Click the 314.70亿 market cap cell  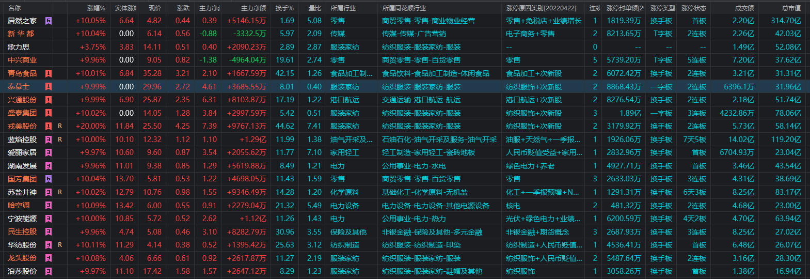coord(786,21)
